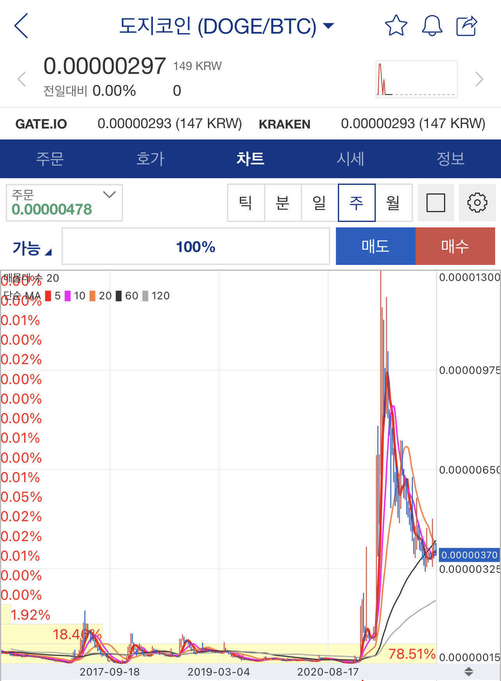The image size is (501, 681).
Task: Go to previous coin arrow
Action: click(22, 79)
